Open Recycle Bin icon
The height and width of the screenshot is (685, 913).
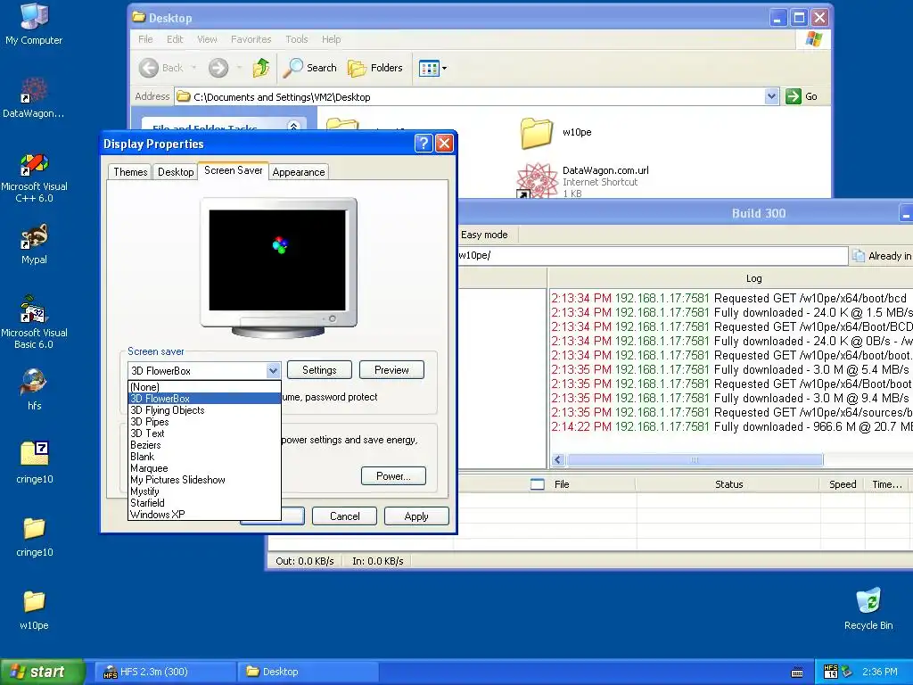pos(868,608)
